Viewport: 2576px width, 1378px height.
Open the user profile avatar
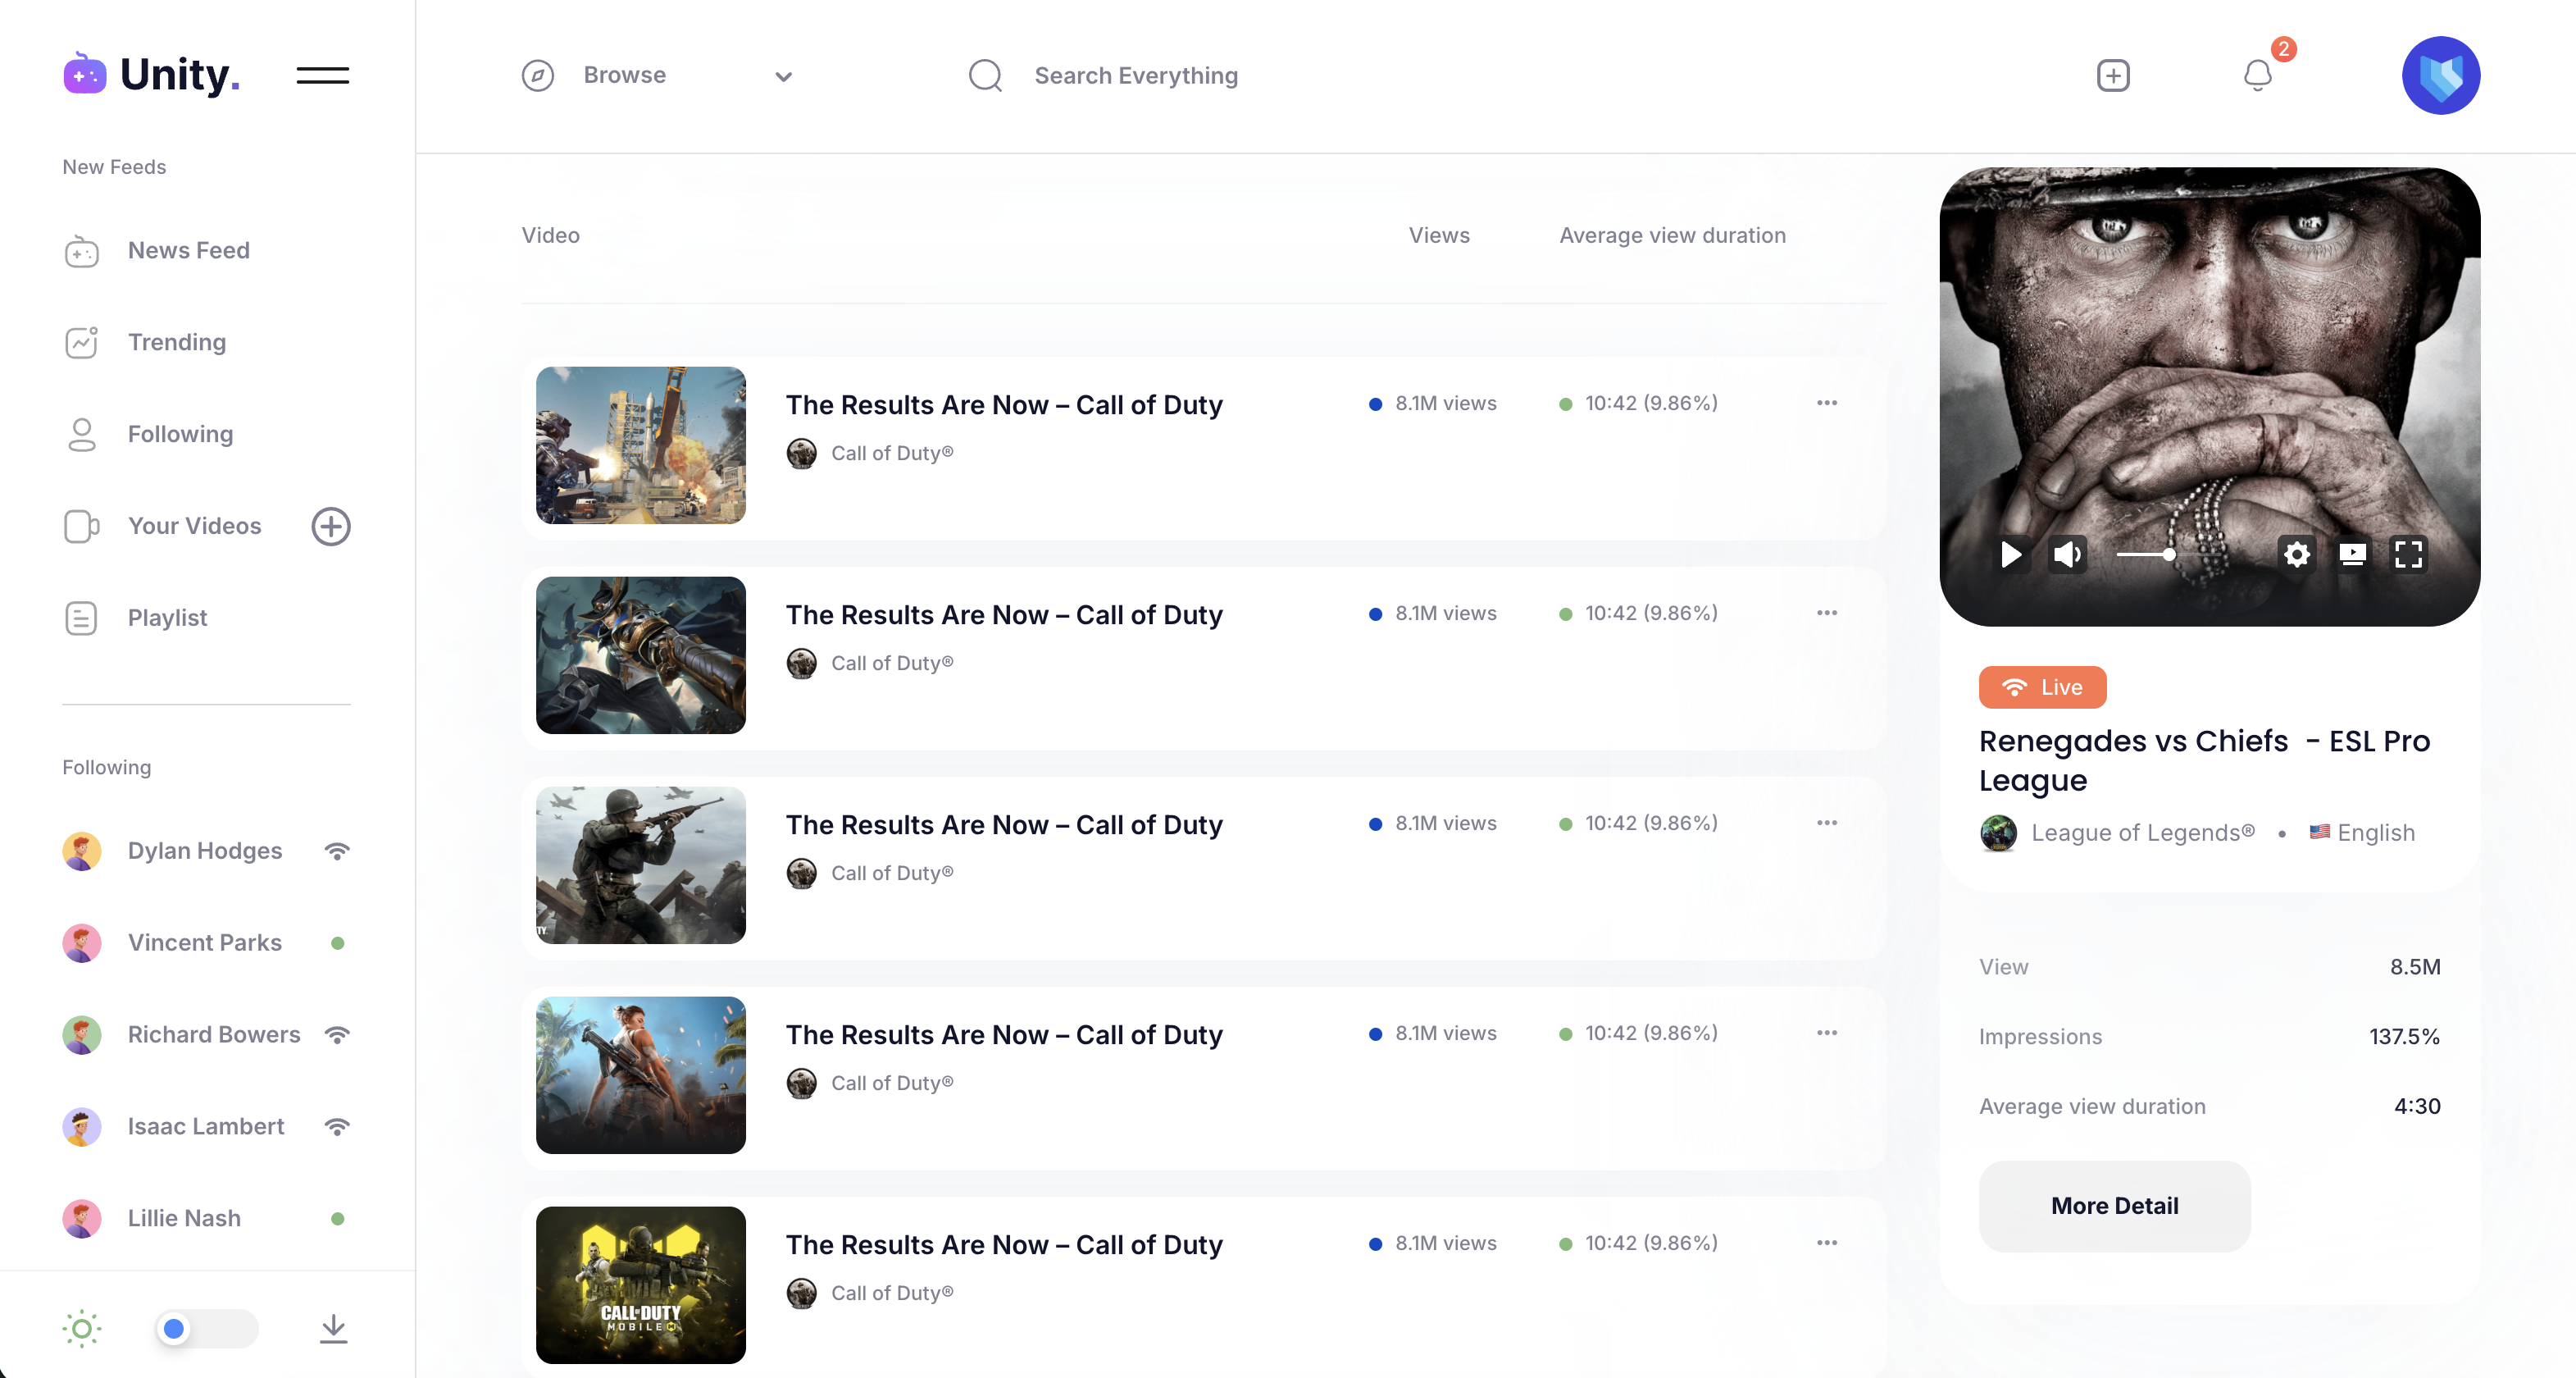(x=2441, y=75)
